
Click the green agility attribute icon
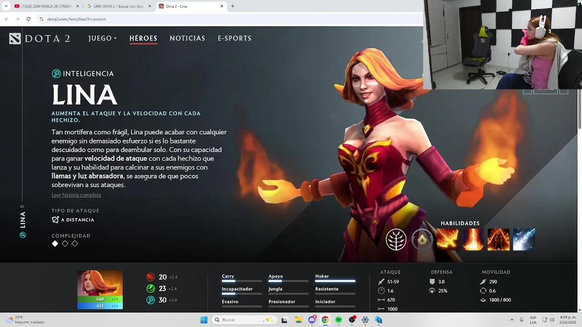pos(151,288)
